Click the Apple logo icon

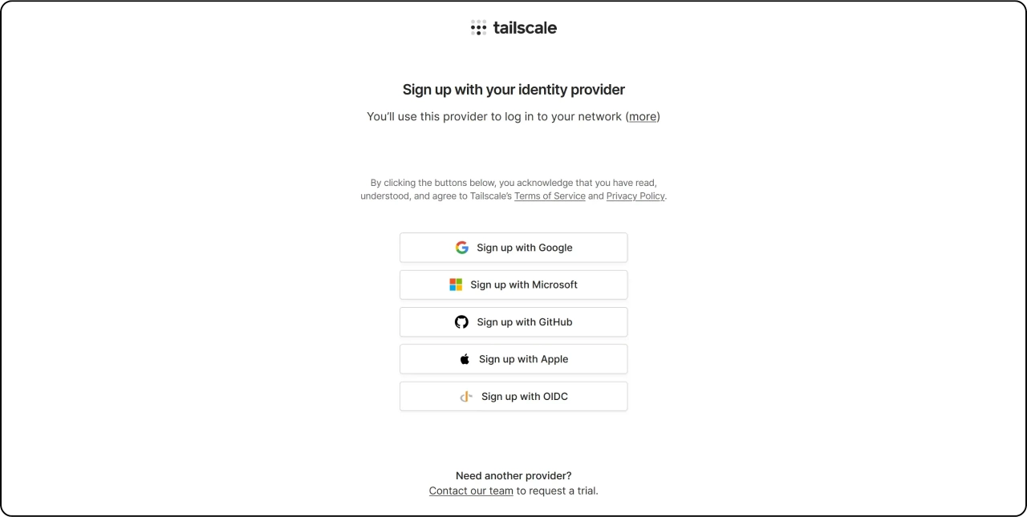(x=465, y=359)
